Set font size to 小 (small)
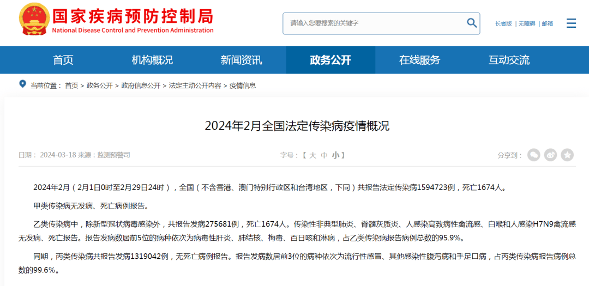589x286 pixels. [335, 155]
